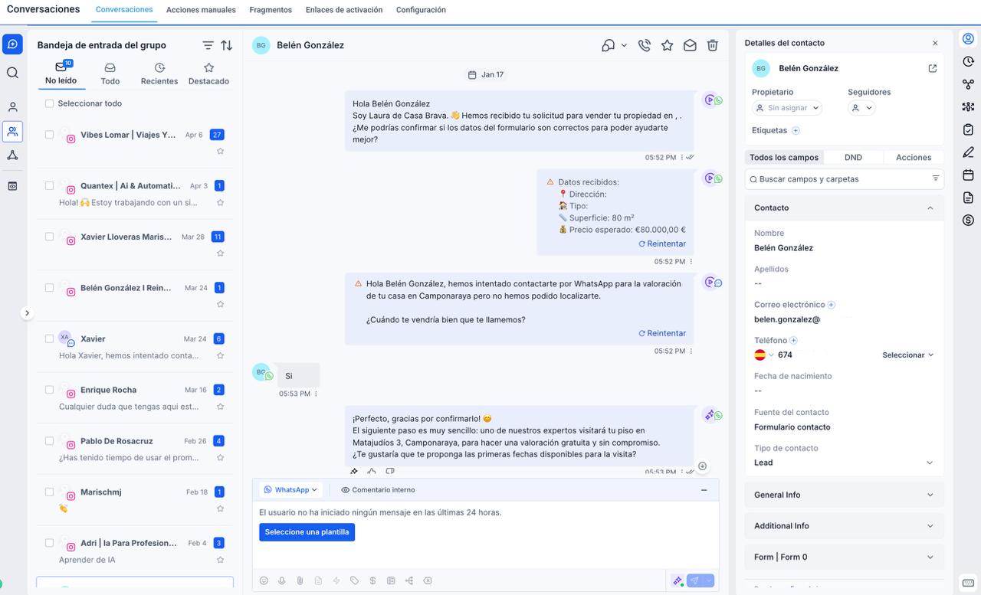Star the conversation with Pablo De Rosacruz
The height and width of the screenshot is (595, 981).
point(220,457)
